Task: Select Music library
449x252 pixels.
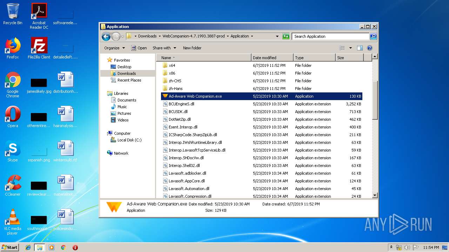Action: tap(122, 107)
